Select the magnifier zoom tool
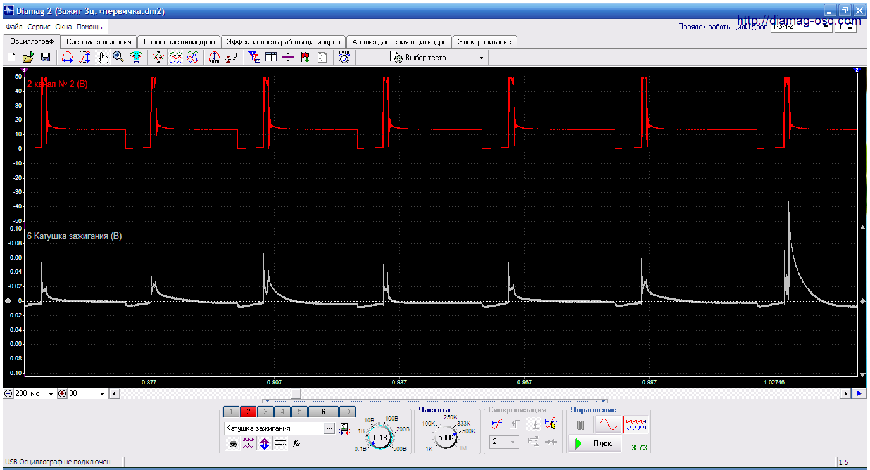The height and width of the screenshot is (470, 870). tap(118, 58)
